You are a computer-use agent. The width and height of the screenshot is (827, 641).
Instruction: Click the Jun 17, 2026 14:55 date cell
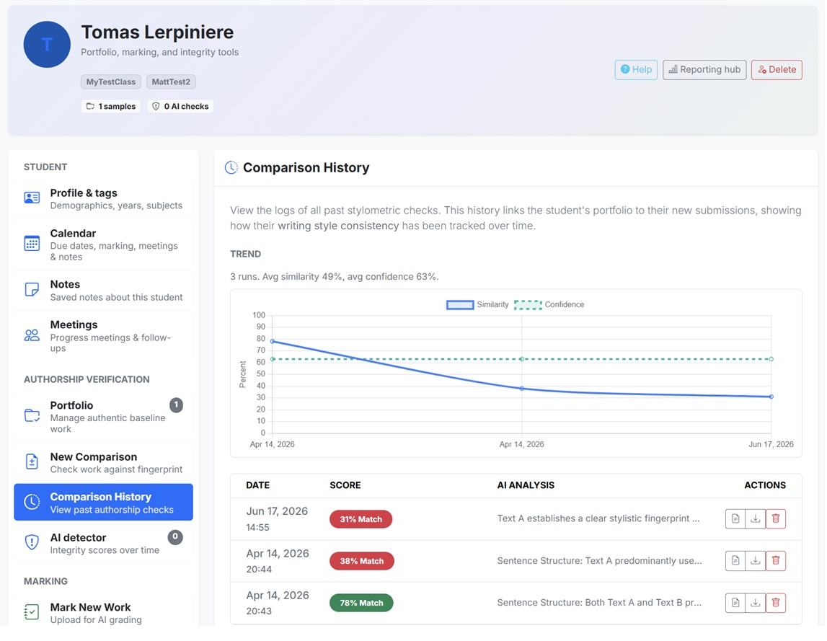[277, 519]
